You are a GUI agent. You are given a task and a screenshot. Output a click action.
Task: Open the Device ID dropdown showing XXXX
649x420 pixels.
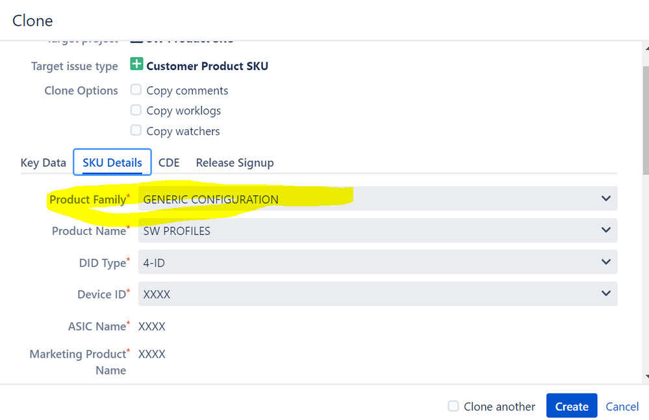click(x=377, y=294)
